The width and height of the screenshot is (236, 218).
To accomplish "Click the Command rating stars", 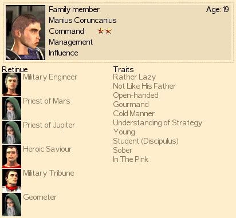I will coord(104,31).
